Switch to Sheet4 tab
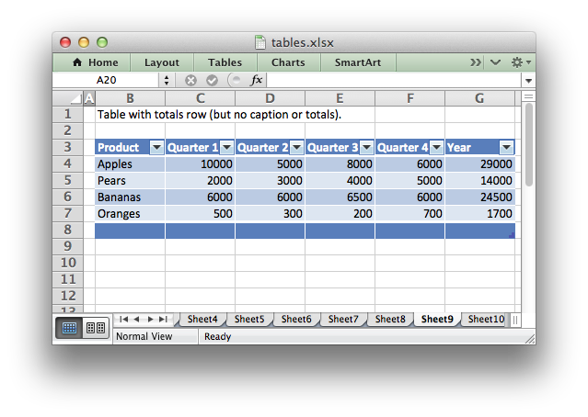588x417 pixels. [x=202, y=319]
